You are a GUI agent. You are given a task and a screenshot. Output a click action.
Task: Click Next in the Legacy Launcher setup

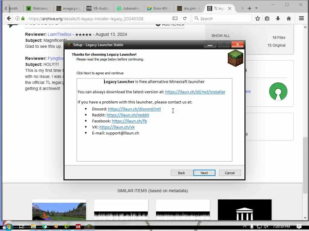pos(204,173)
